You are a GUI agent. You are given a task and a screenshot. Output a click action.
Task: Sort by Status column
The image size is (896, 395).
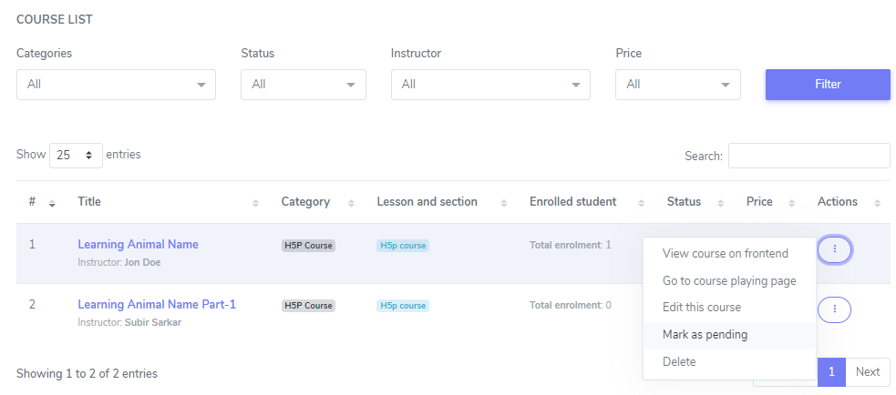720,203
